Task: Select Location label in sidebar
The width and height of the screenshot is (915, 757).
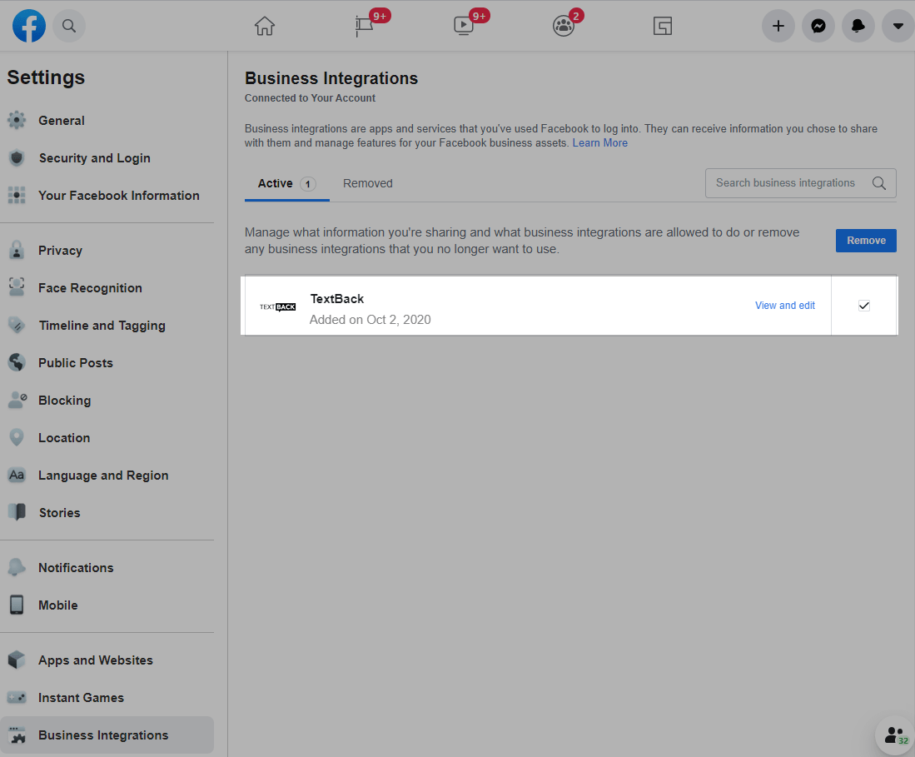Action: pyautogui.click(x=64, y=438)
